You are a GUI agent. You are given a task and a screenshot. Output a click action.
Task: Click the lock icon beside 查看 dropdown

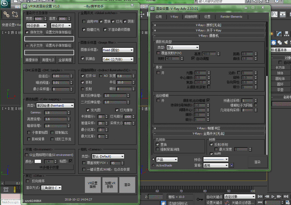tap(232, 165)
